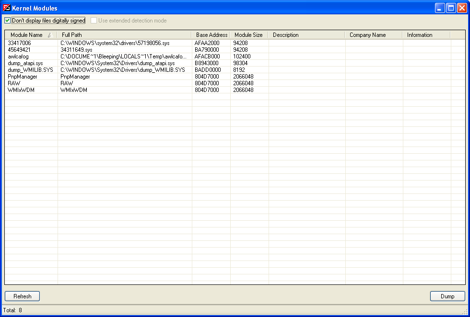Select the dump_WMILIB.SYS module name
Viewport: 470px width, 317px height.
[31, 70]
